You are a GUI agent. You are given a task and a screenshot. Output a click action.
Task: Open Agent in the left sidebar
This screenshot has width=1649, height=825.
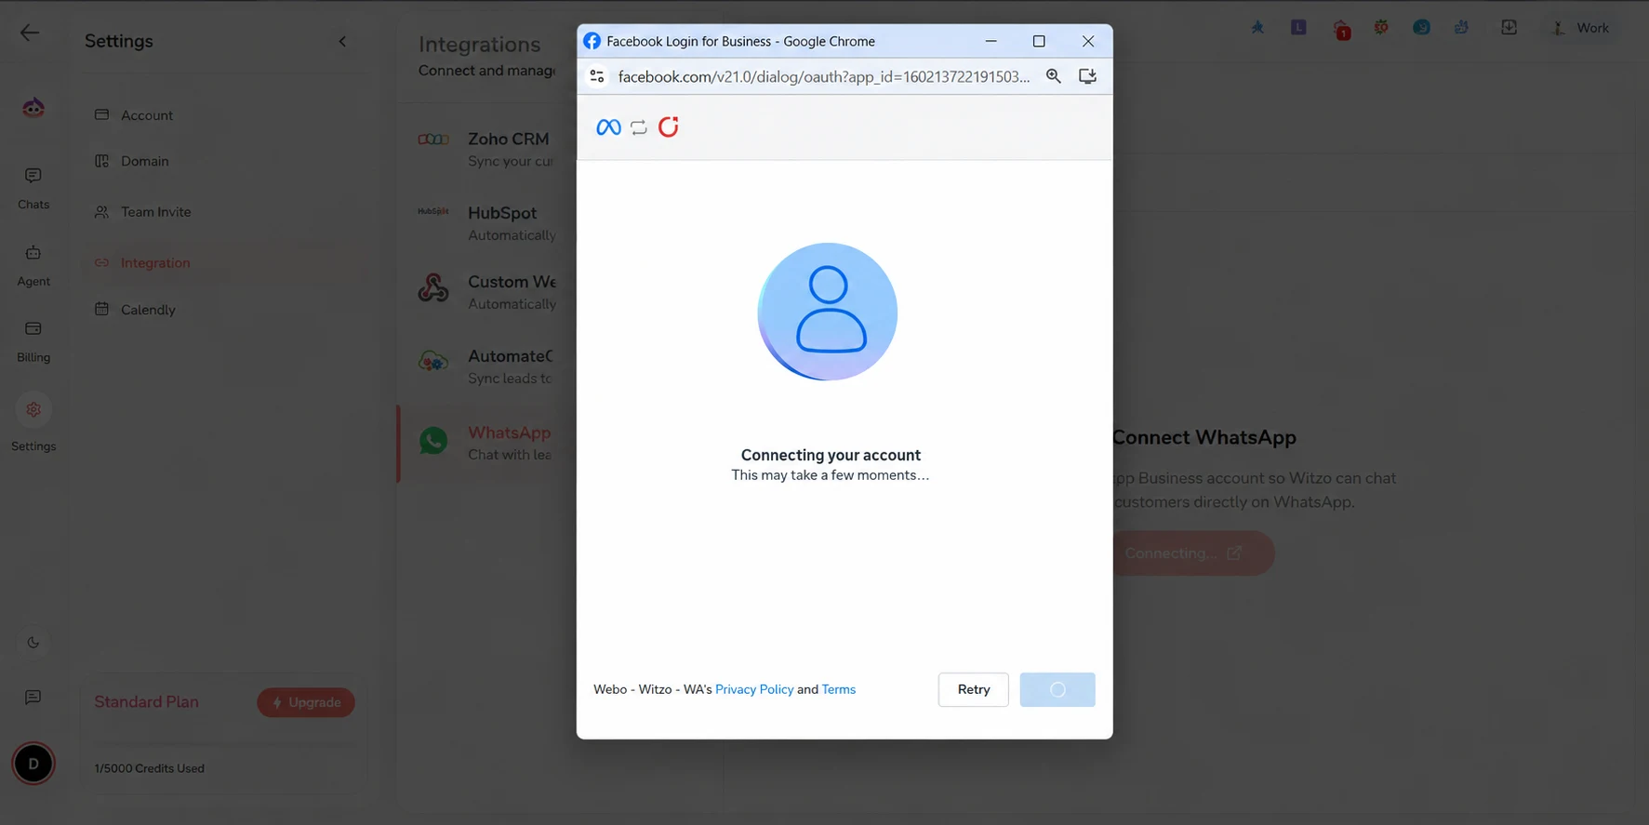(33, 266)
